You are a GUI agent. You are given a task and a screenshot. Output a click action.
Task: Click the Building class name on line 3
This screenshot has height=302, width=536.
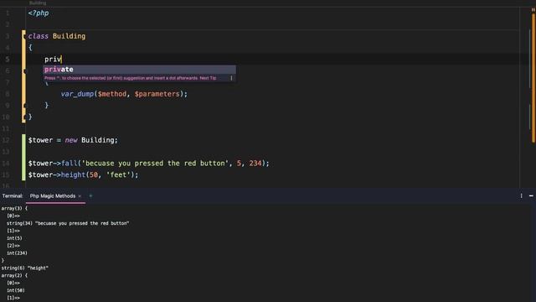[69, 36]
